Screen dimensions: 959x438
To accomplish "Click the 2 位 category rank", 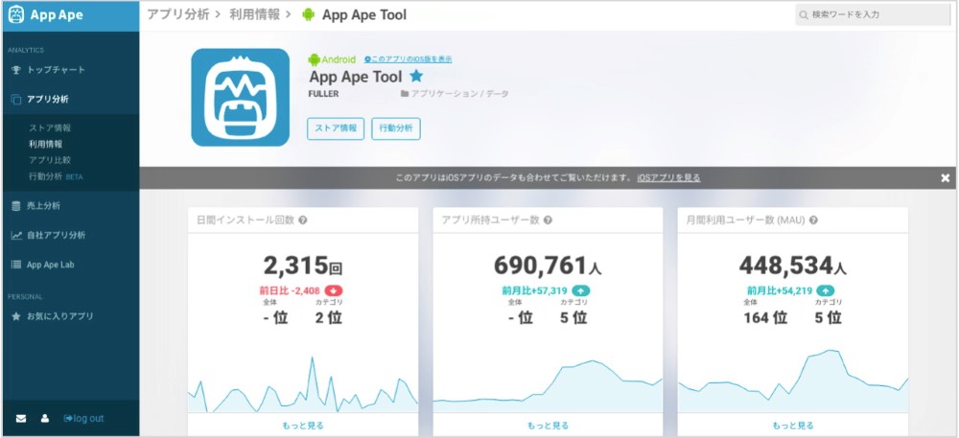I will (328, 317).
